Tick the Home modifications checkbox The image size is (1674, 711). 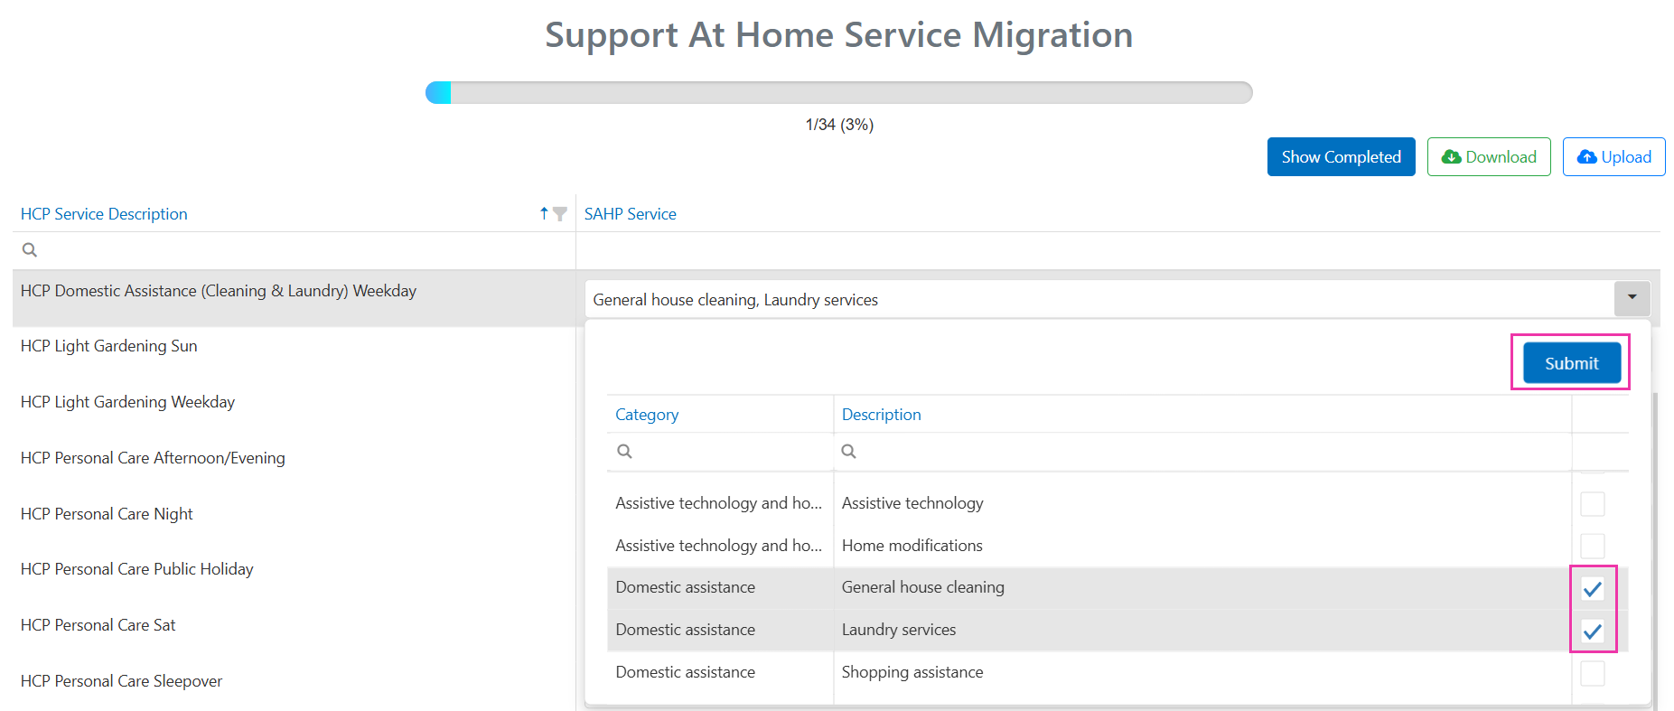[1592, 546]
